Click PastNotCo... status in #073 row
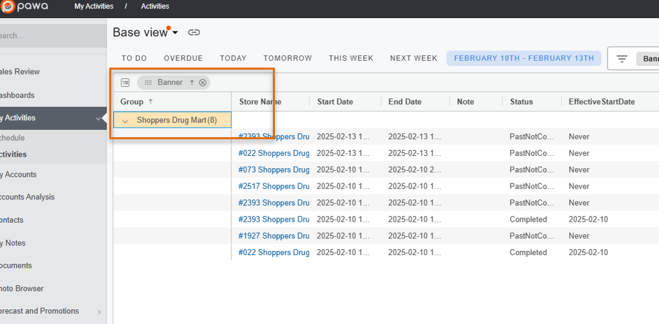659x324 pixels. [x=532, y=169]
